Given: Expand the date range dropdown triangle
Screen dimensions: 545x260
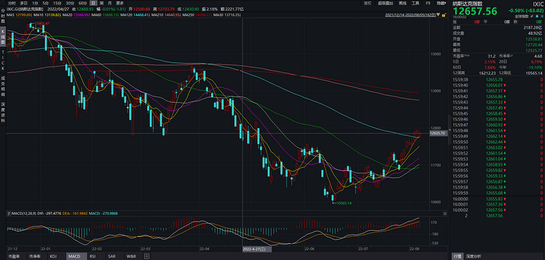Looking at the screenshot, I should tap(438, 15).
